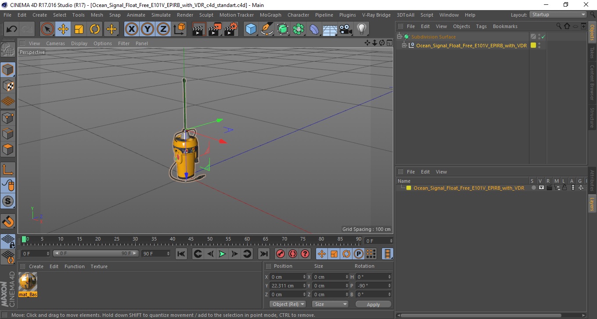The height and width of the screenshot is (319, 597).
Task: Click the Undo arrow icon
Action: click(x=11, y=29)
